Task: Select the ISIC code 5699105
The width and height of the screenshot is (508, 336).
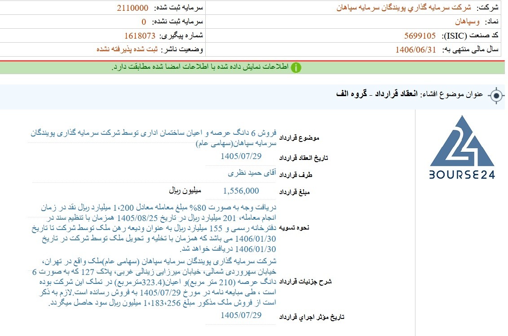Action: click(420, 35)
